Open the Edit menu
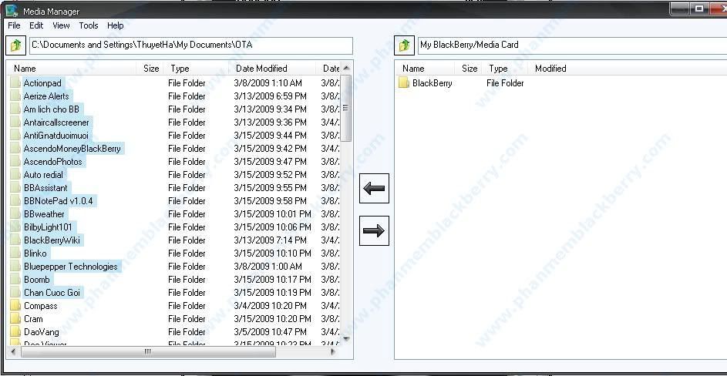Screen dimensions: 727x376 pos(36,25)
